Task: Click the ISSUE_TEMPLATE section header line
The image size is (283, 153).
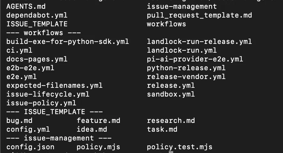Action: pos(55,112)
